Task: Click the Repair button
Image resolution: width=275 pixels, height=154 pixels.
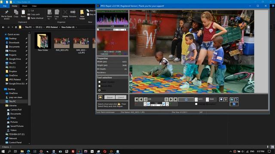Action: (110, 97)
